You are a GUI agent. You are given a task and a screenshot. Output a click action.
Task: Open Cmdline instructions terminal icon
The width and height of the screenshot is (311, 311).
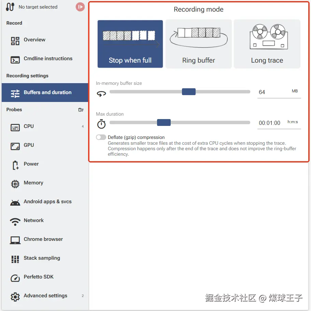click(15, 60)
